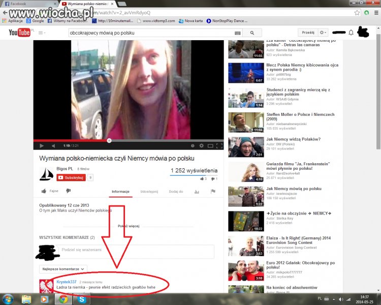
Task: Select the 'Udostępnij' tab
Action: (149, 192)
